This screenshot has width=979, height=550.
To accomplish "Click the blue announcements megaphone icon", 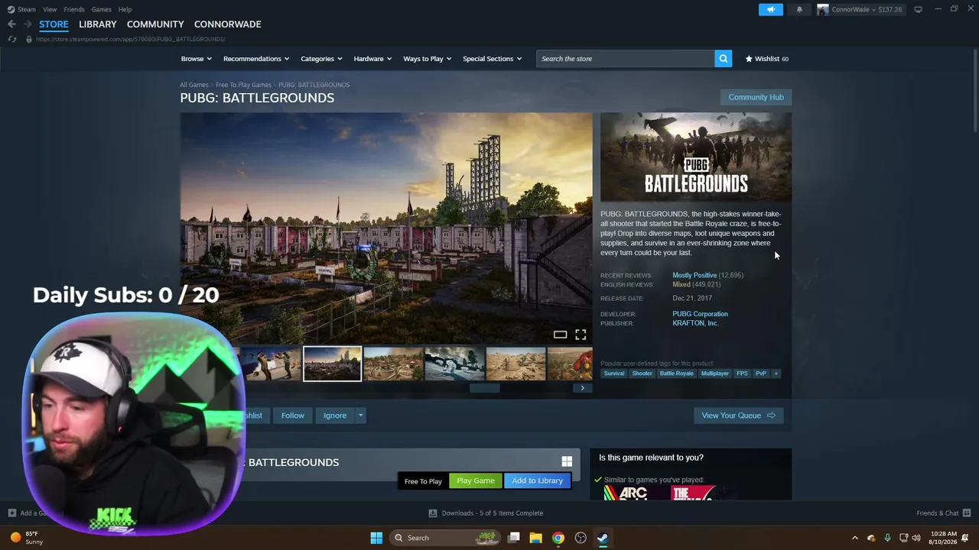I will (770, 9).
